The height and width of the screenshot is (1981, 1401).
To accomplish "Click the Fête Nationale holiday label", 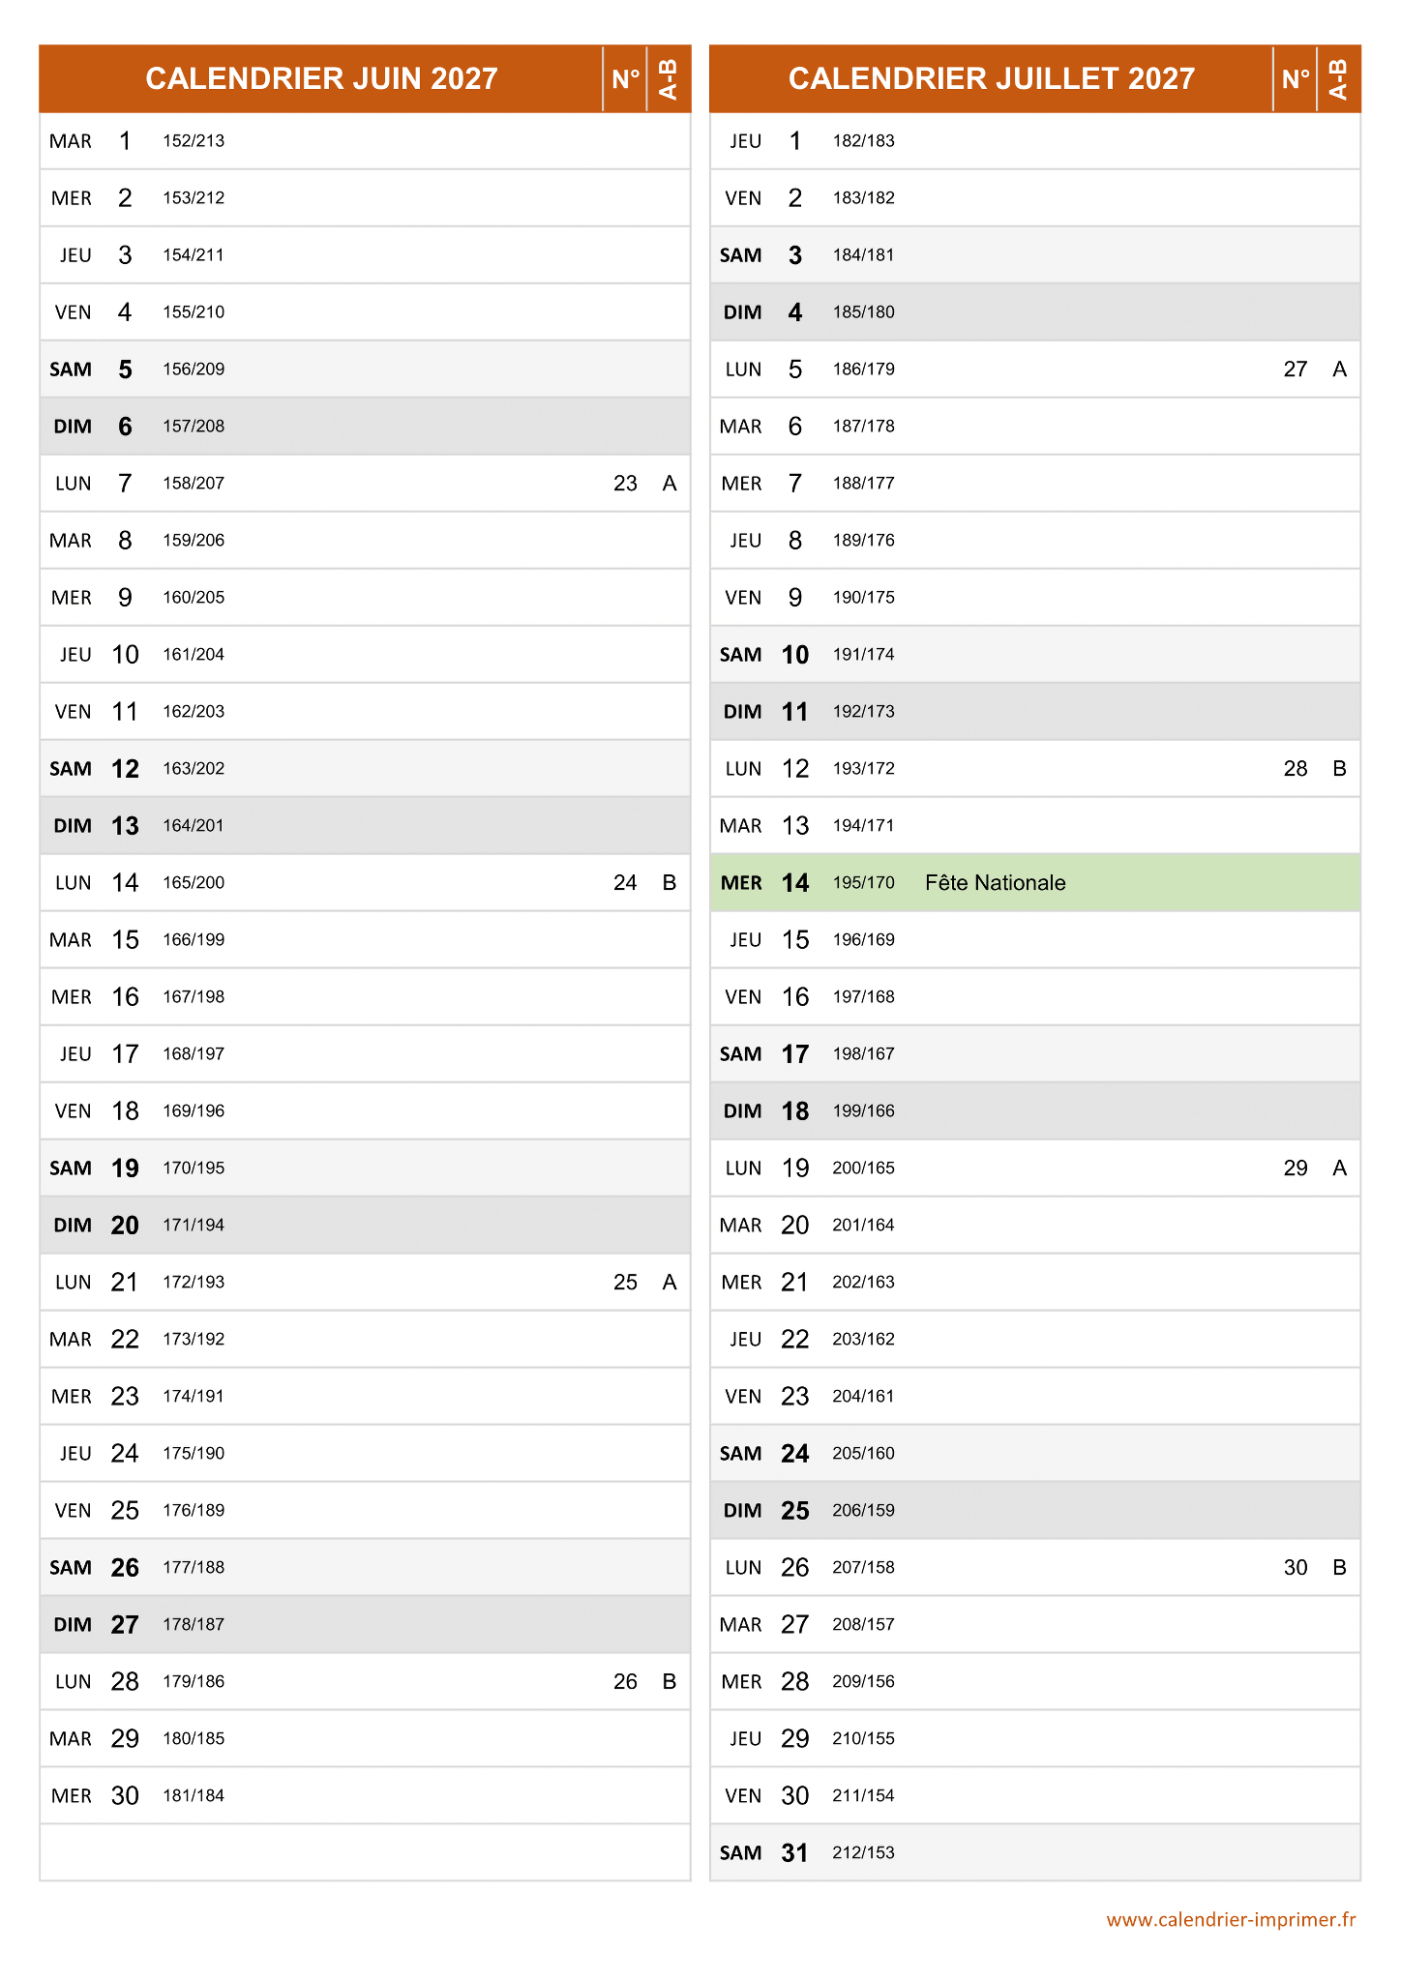I will pyautogui.click(x=995, y=883).
